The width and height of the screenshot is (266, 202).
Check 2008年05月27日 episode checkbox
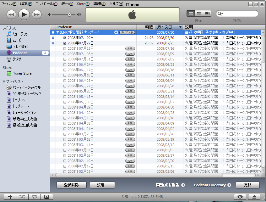tap(65, 86)
